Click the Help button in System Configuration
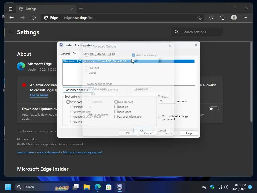 [x=189, y=133]
